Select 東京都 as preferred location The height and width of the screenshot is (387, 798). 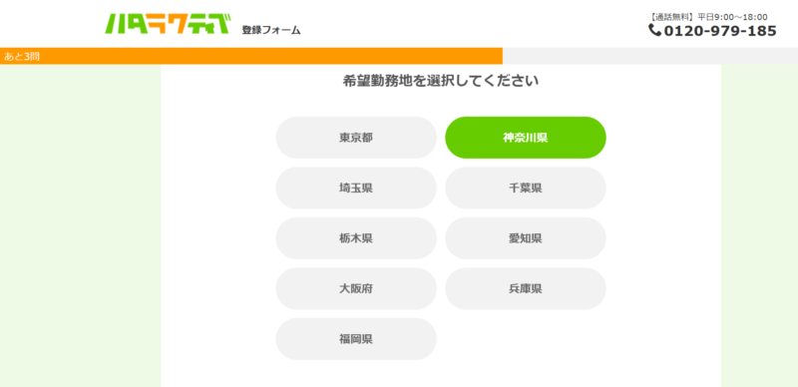click(356, 138)
